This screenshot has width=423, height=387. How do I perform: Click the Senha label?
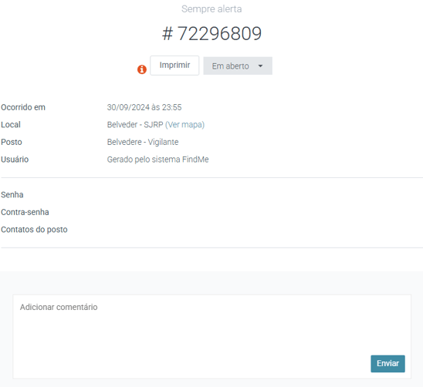(12, 194)
